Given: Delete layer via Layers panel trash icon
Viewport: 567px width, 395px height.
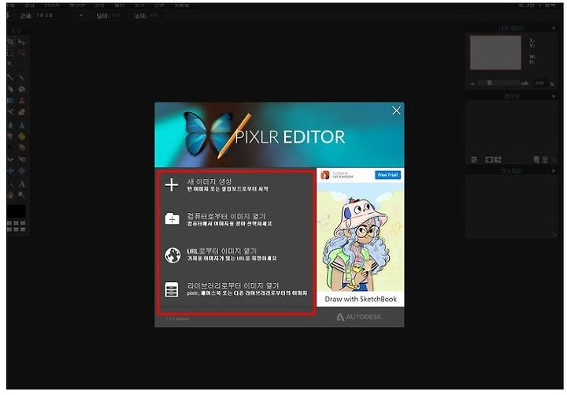Looking at the screenshot, I should [x=545, y=159].
